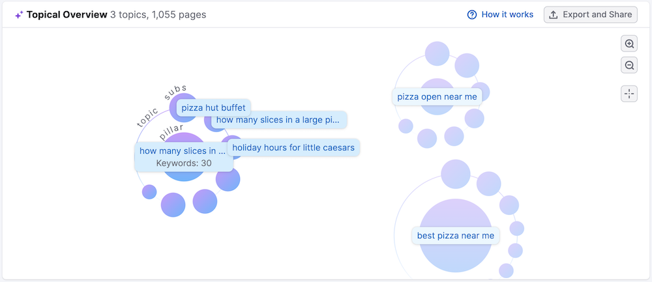Open the How it works link
The height and width of the screenshot is (282, 652).
[507, 14]
